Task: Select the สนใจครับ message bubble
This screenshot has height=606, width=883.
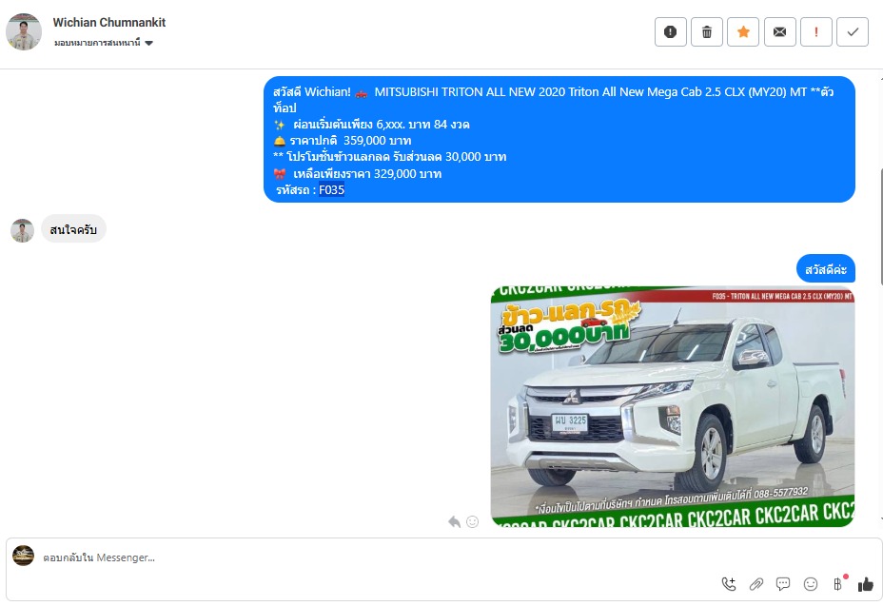Action: pos(73,229)
